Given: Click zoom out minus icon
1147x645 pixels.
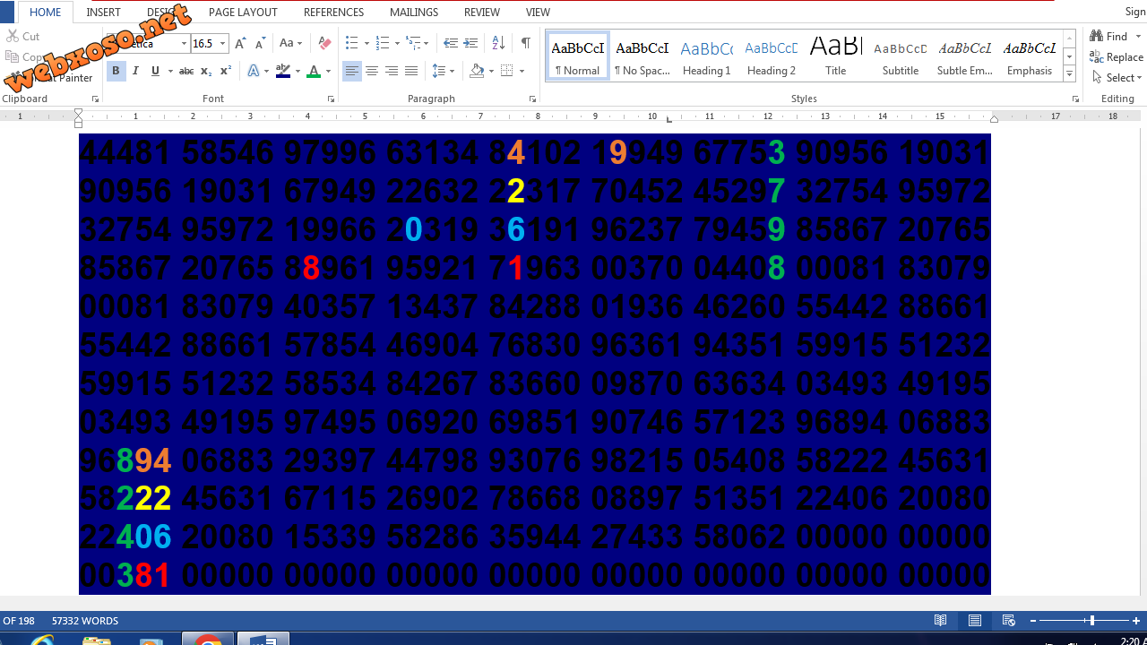Looking at the screenshot, I should click(x=1032, y=621).
